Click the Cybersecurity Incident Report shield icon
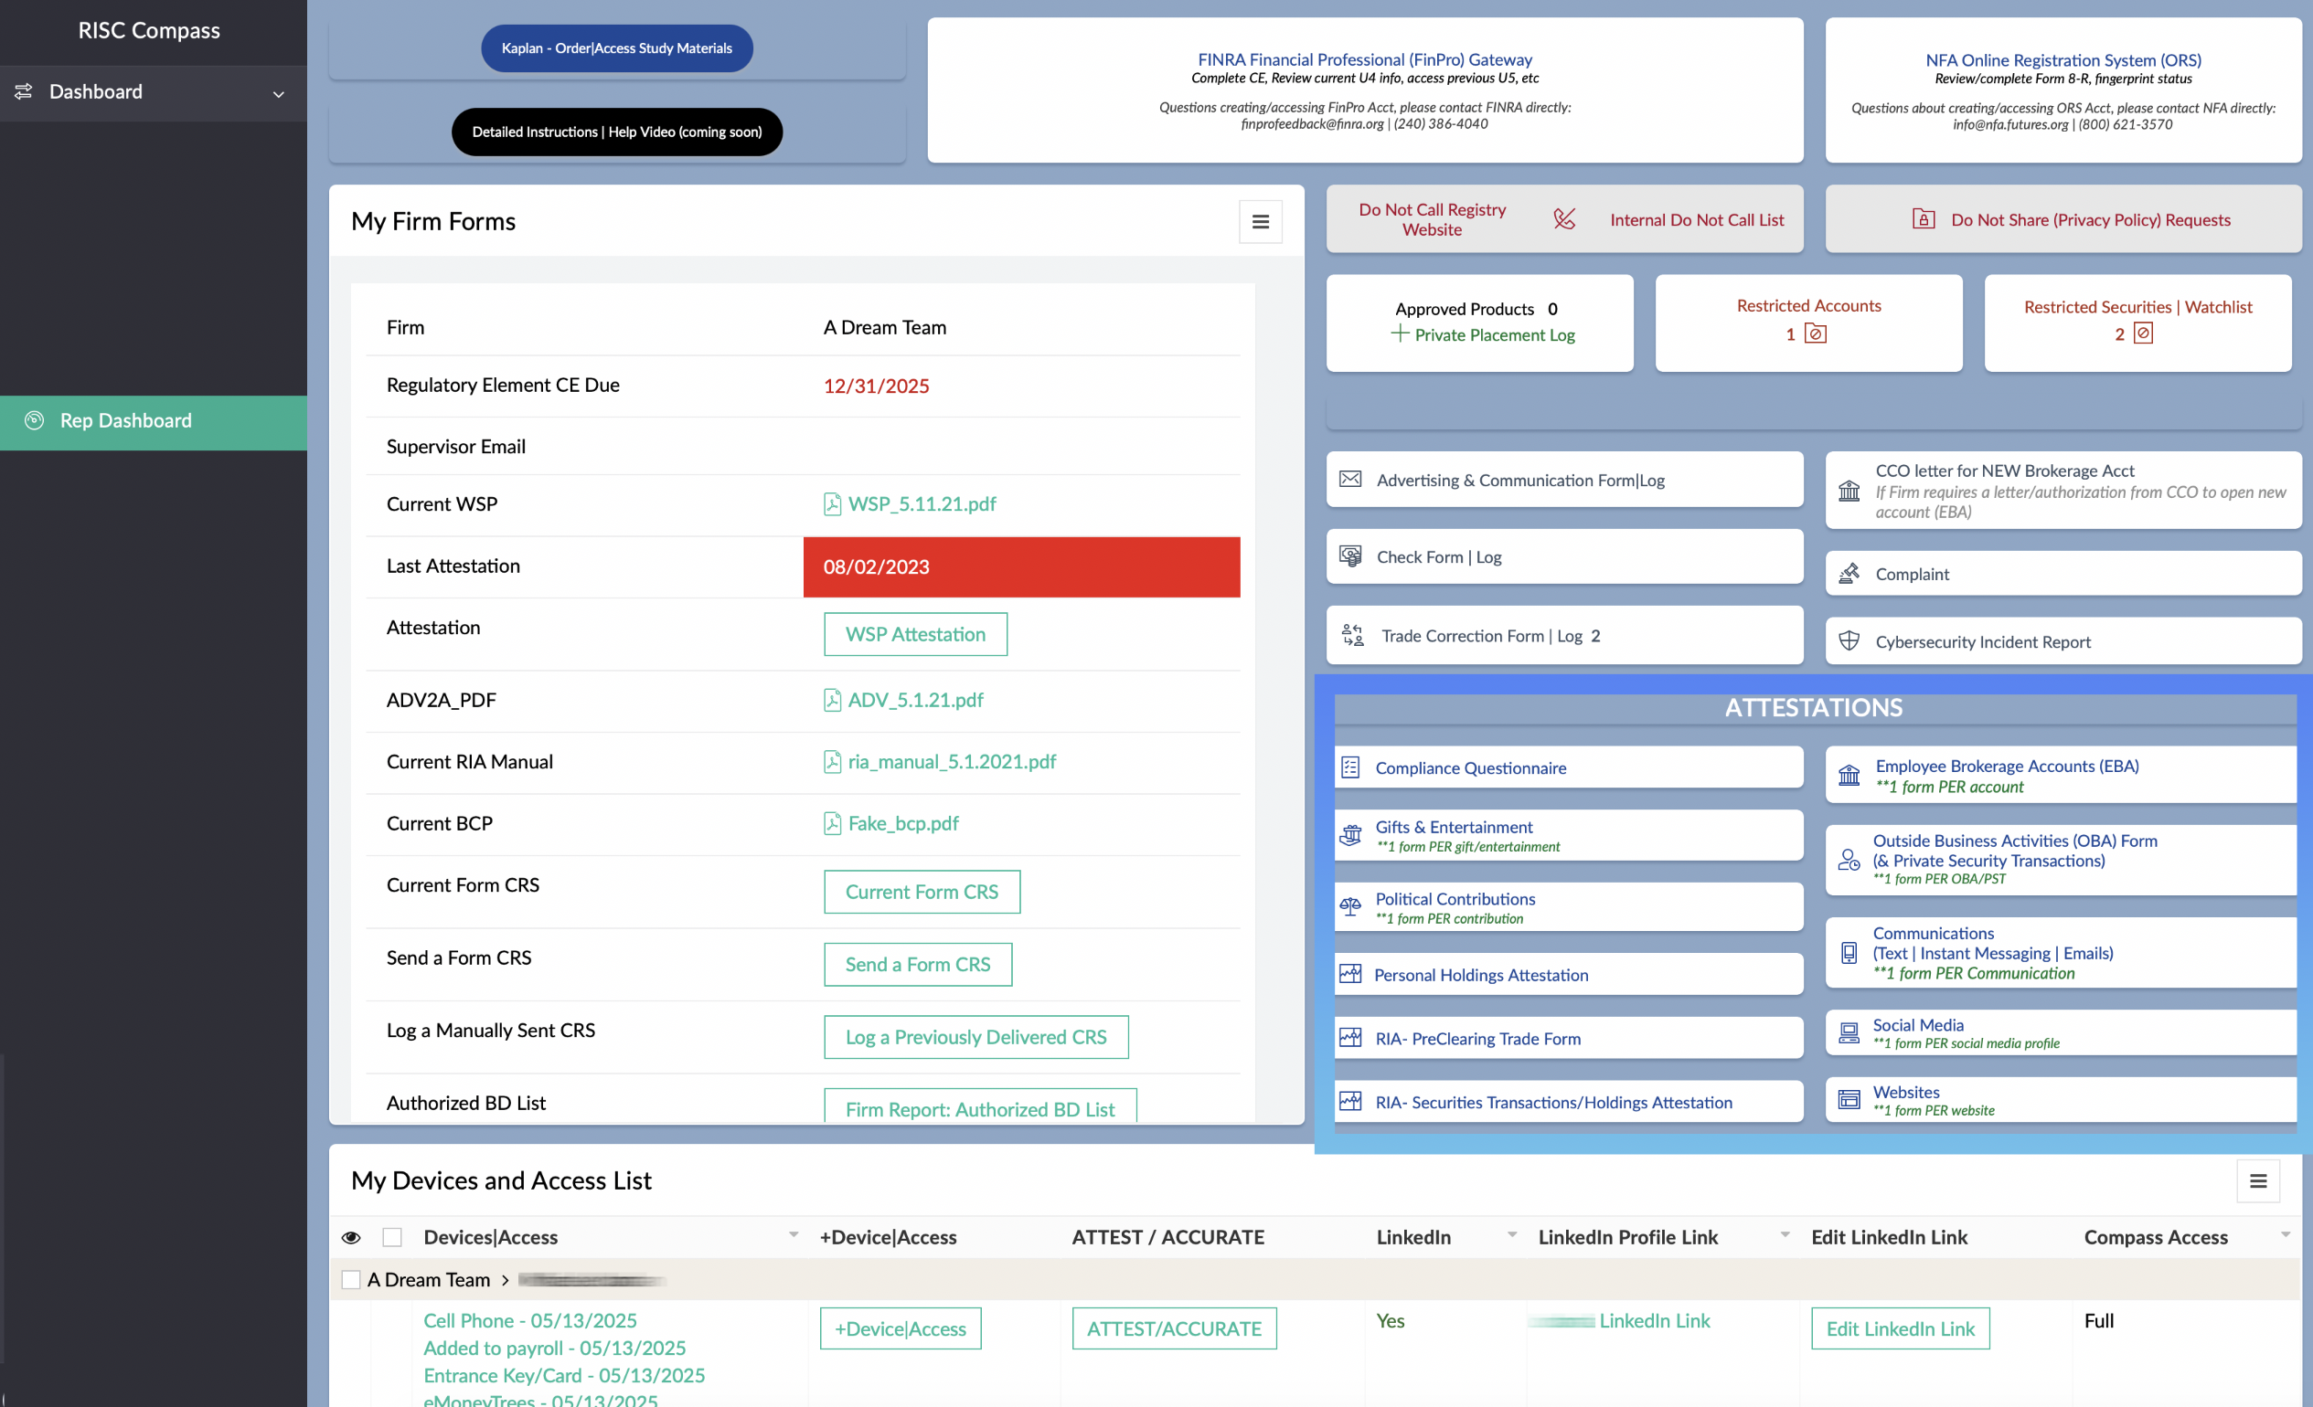Image resolution: width=2313 pixels, height=1407 pixels. click(1849, 641)
